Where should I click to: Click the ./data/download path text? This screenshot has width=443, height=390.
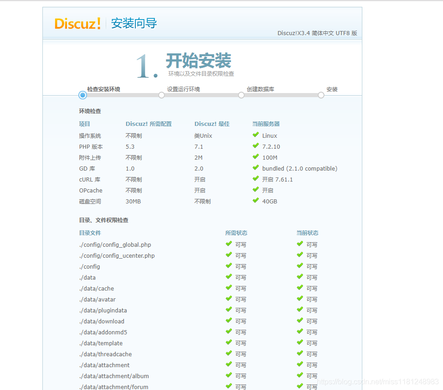pyautogui.click(x=102, y=322)
